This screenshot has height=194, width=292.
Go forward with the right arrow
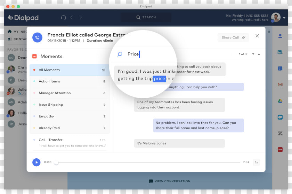coord(81,18)
